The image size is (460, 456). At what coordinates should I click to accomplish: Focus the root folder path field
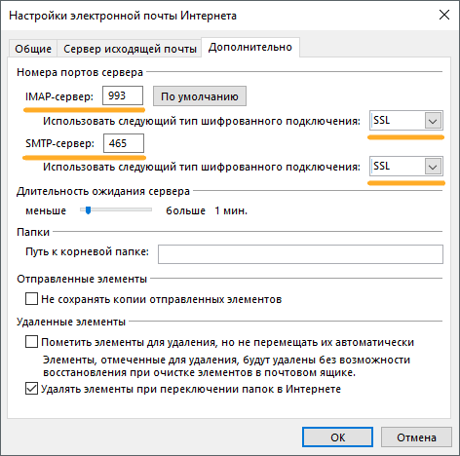click(x=300, y=254)
